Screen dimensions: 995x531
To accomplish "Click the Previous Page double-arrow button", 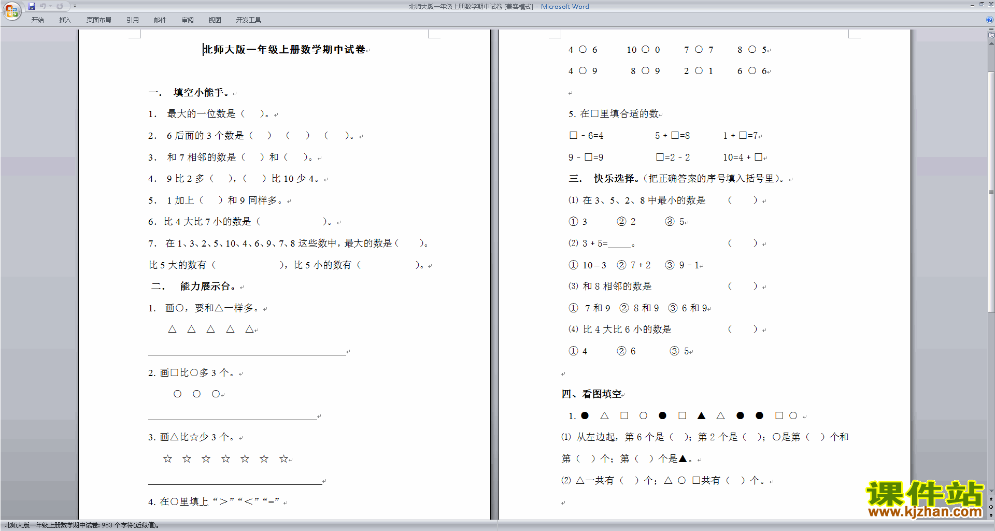I will click(991, 499).
